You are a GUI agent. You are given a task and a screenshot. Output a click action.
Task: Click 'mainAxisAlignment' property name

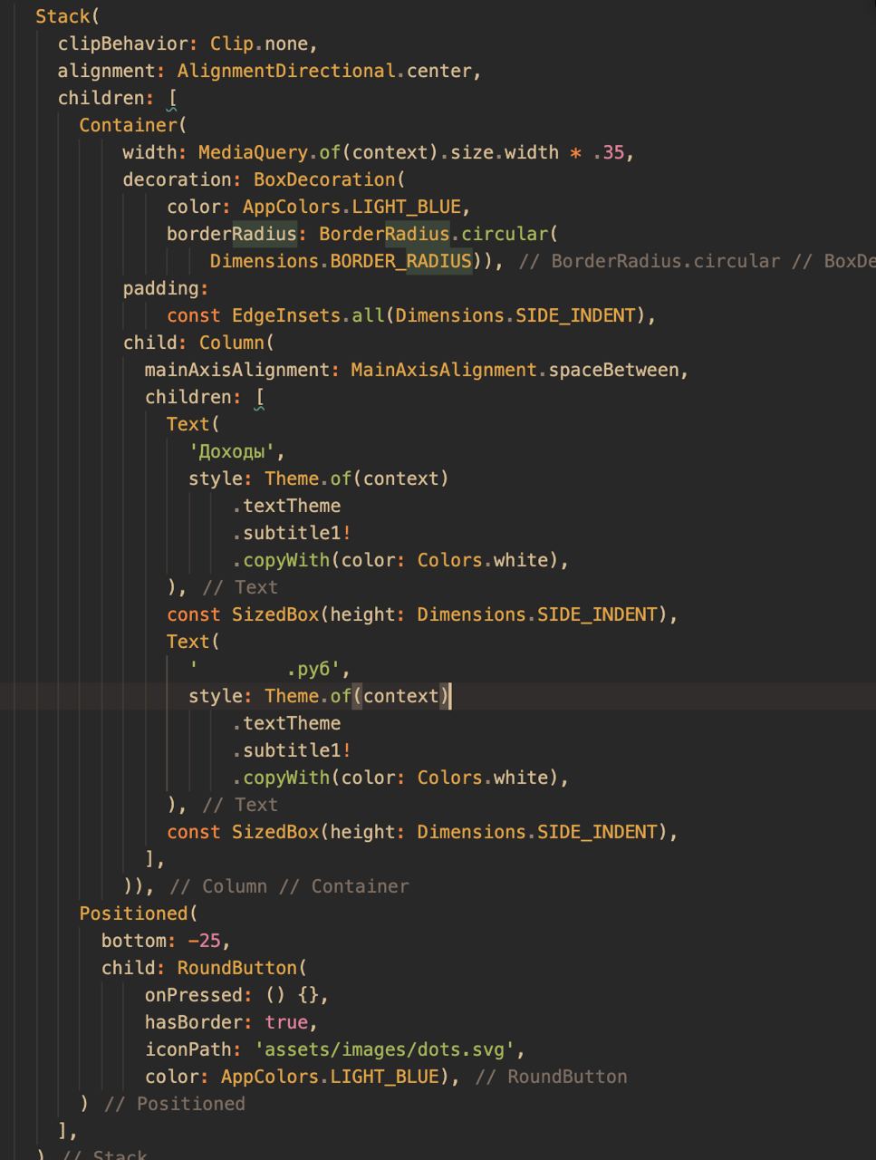pos(237,370)
